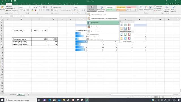Pick the green solid fill data bar
This screenshot has height=102, width=181.
point(125,34)
